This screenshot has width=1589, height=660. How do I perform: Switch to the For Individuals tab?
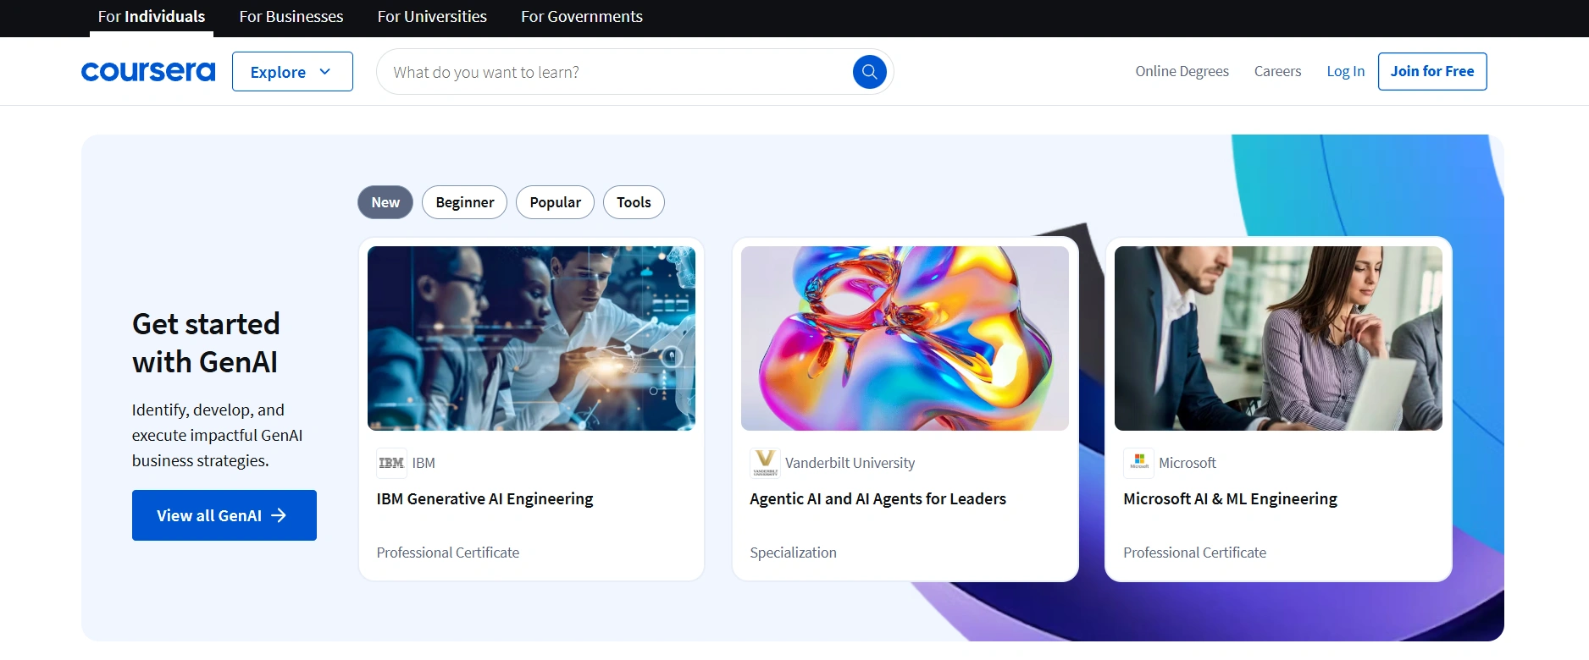point(152,17)
